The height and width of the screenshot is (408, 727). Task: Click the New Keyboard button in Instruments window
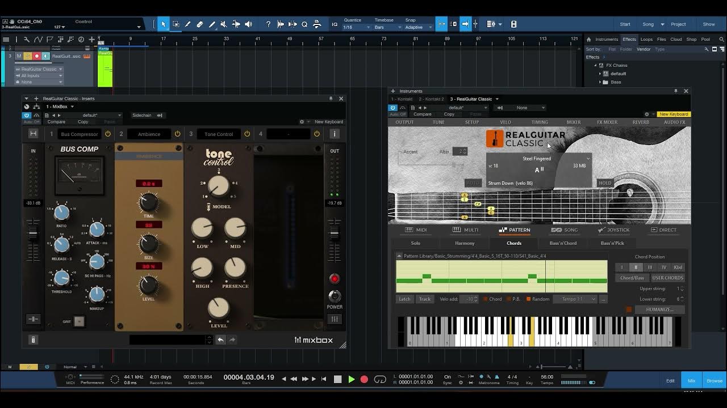[x=674, y=114]
